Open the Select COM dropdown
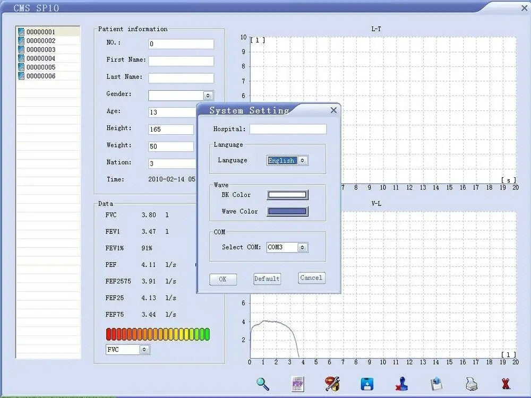The height and width of the screenshot is (398, 531). tap(302, 247)
